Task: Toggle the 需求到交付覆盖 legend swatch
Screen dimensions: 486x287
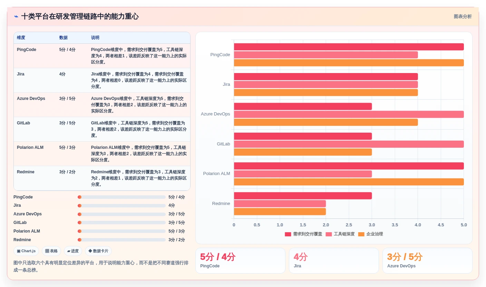Action: (288, 234)
